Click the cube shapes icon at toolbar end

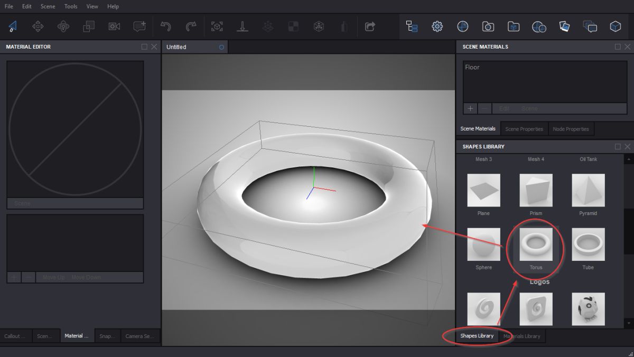click(x=616, y=26)
